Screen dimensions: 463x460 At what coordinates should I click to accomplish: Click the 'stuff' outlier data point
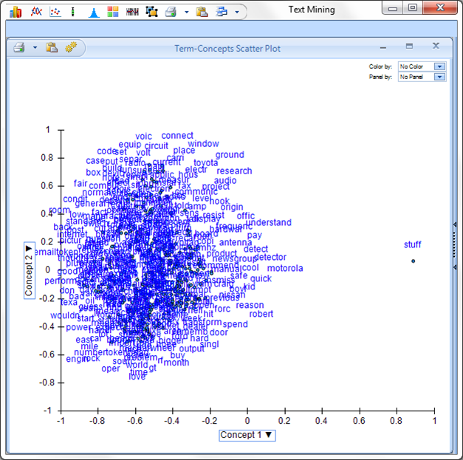coord(413,261)
